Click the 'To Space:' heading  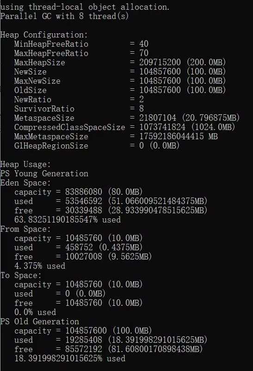click(x=21, y=276)
